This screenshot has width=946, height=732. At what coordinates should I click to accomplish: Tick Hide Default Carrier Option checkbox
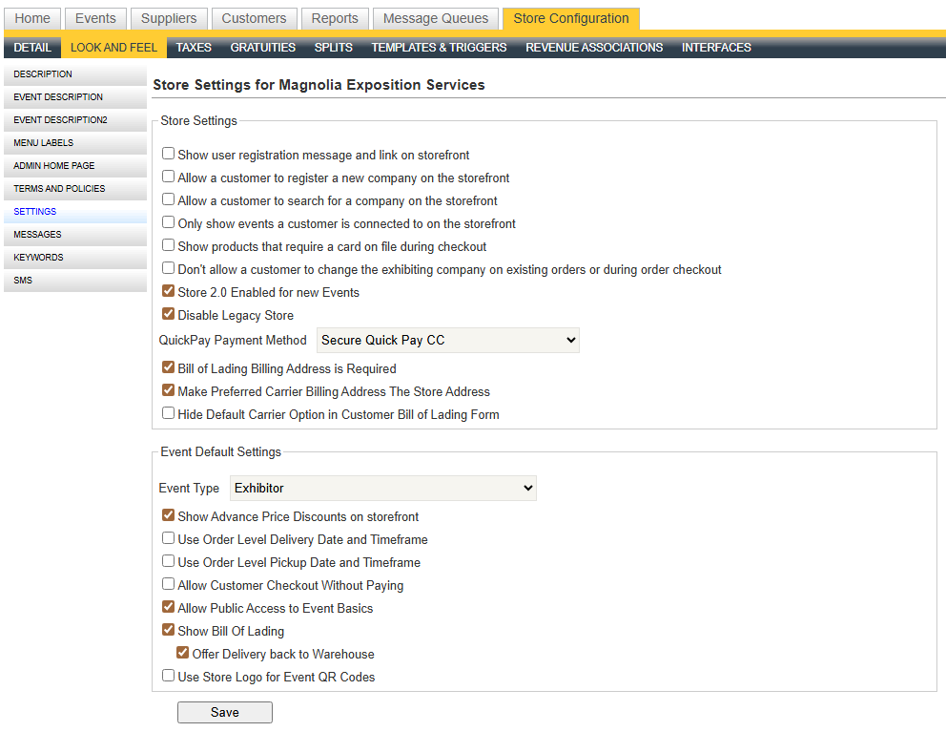coord(169,413)
